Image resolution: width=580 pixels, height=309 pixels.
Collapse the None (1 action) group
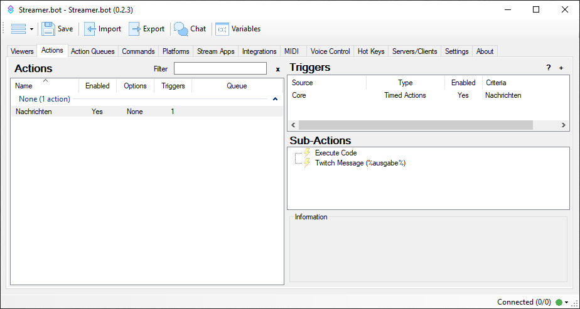point(275,99)
